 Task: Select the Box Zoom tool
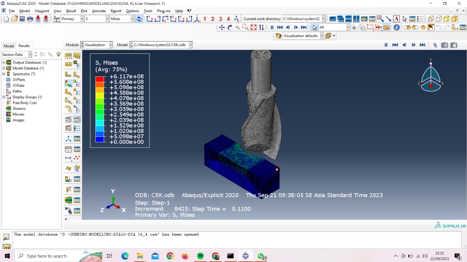coord(245,27)
